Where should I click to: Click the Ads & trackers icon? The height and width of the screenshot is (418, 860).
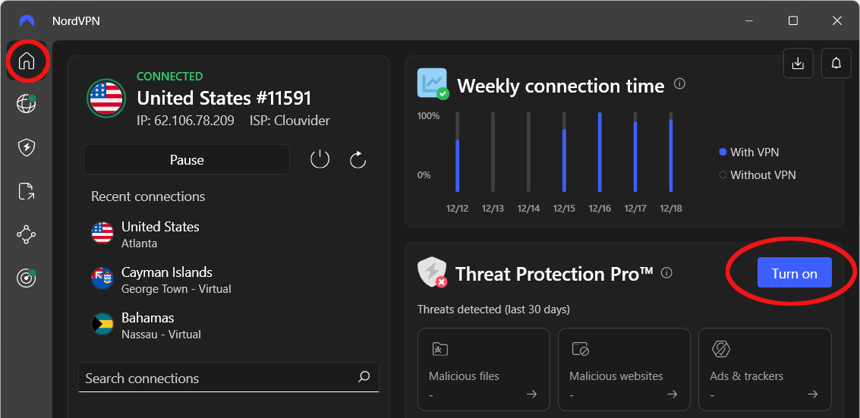719,348
